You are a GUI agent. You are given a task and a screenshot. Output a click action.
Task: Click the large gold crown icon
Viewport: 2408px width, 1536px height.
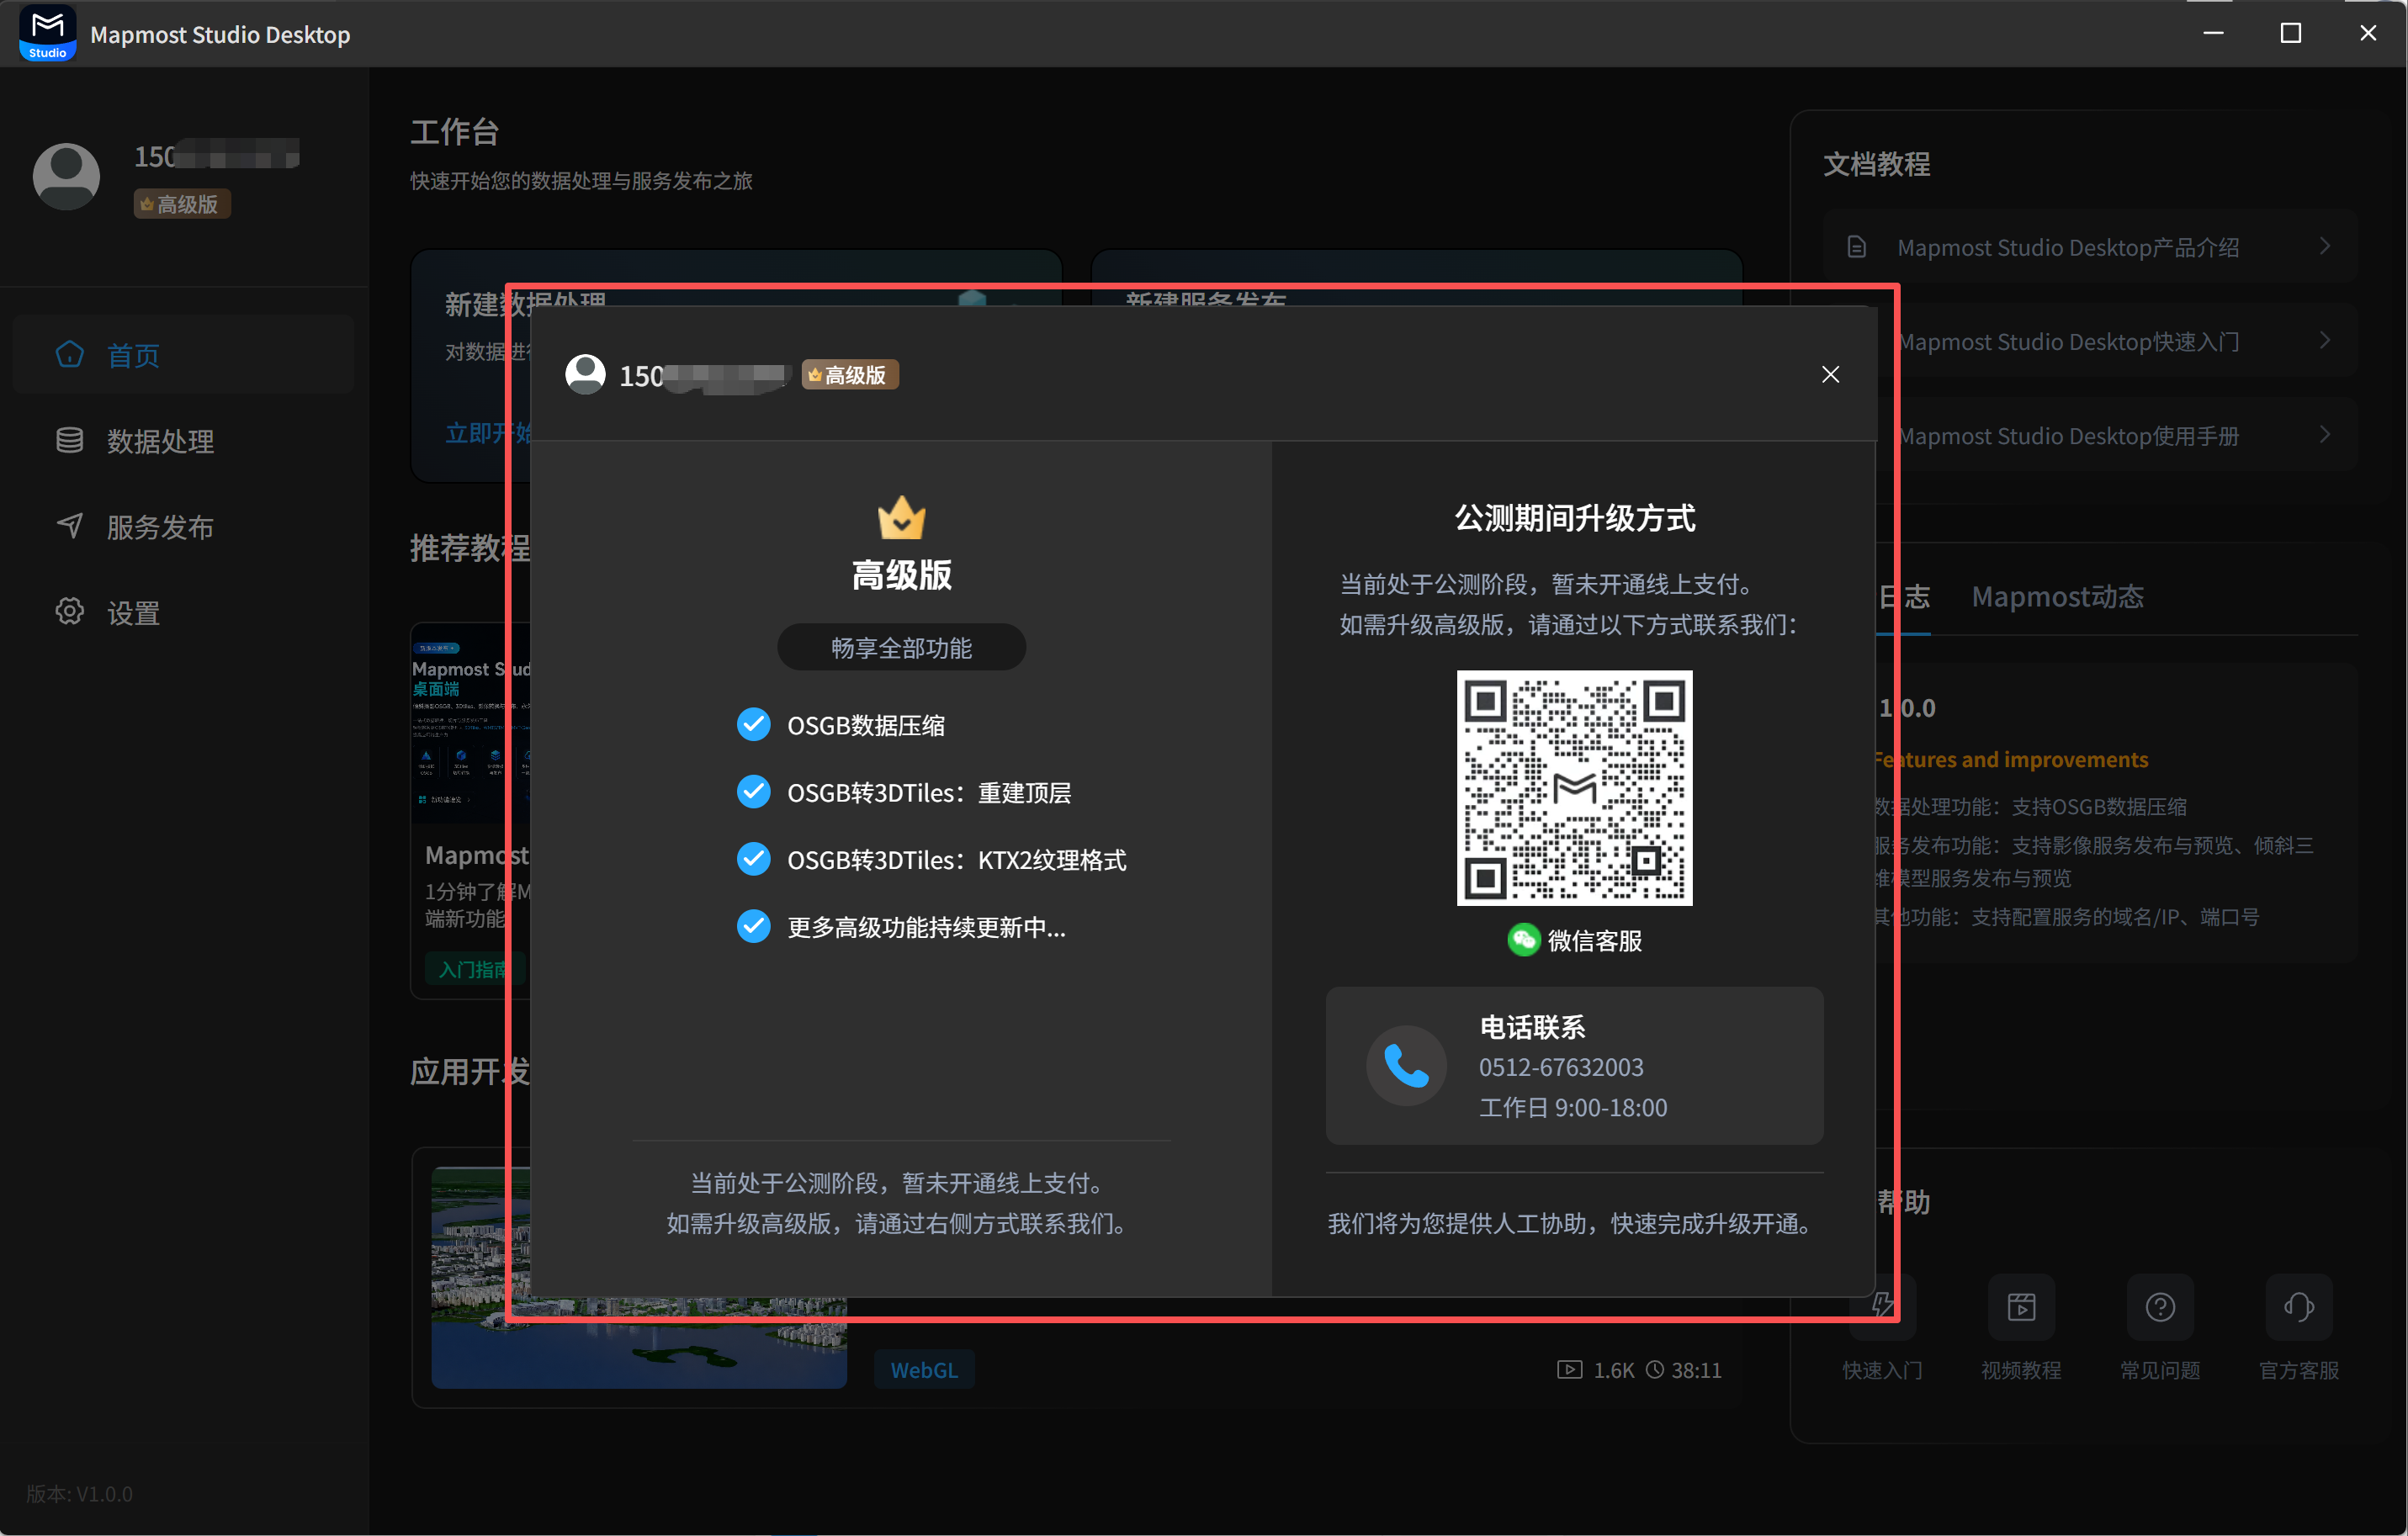(901, 517)
